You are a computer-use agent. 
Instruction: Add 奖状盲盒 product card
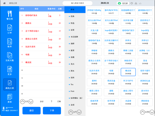(111, 82)
